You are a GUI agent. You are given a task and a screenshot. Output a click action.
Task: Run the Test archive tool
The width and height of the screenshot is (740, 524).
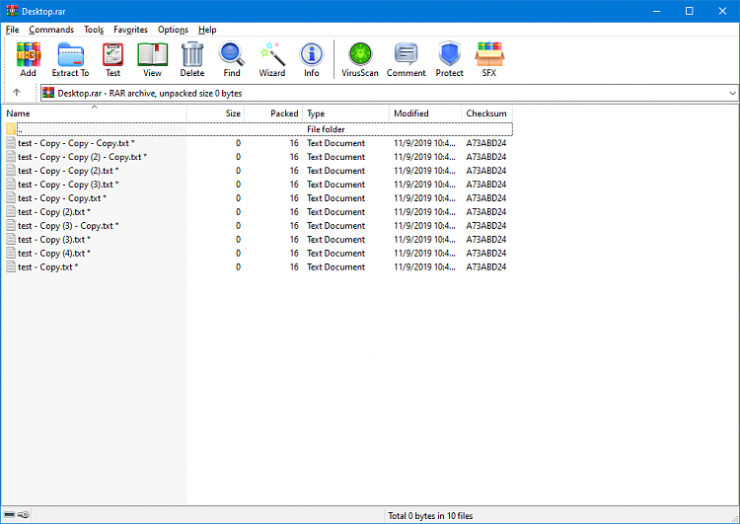[x=112, y=59]
